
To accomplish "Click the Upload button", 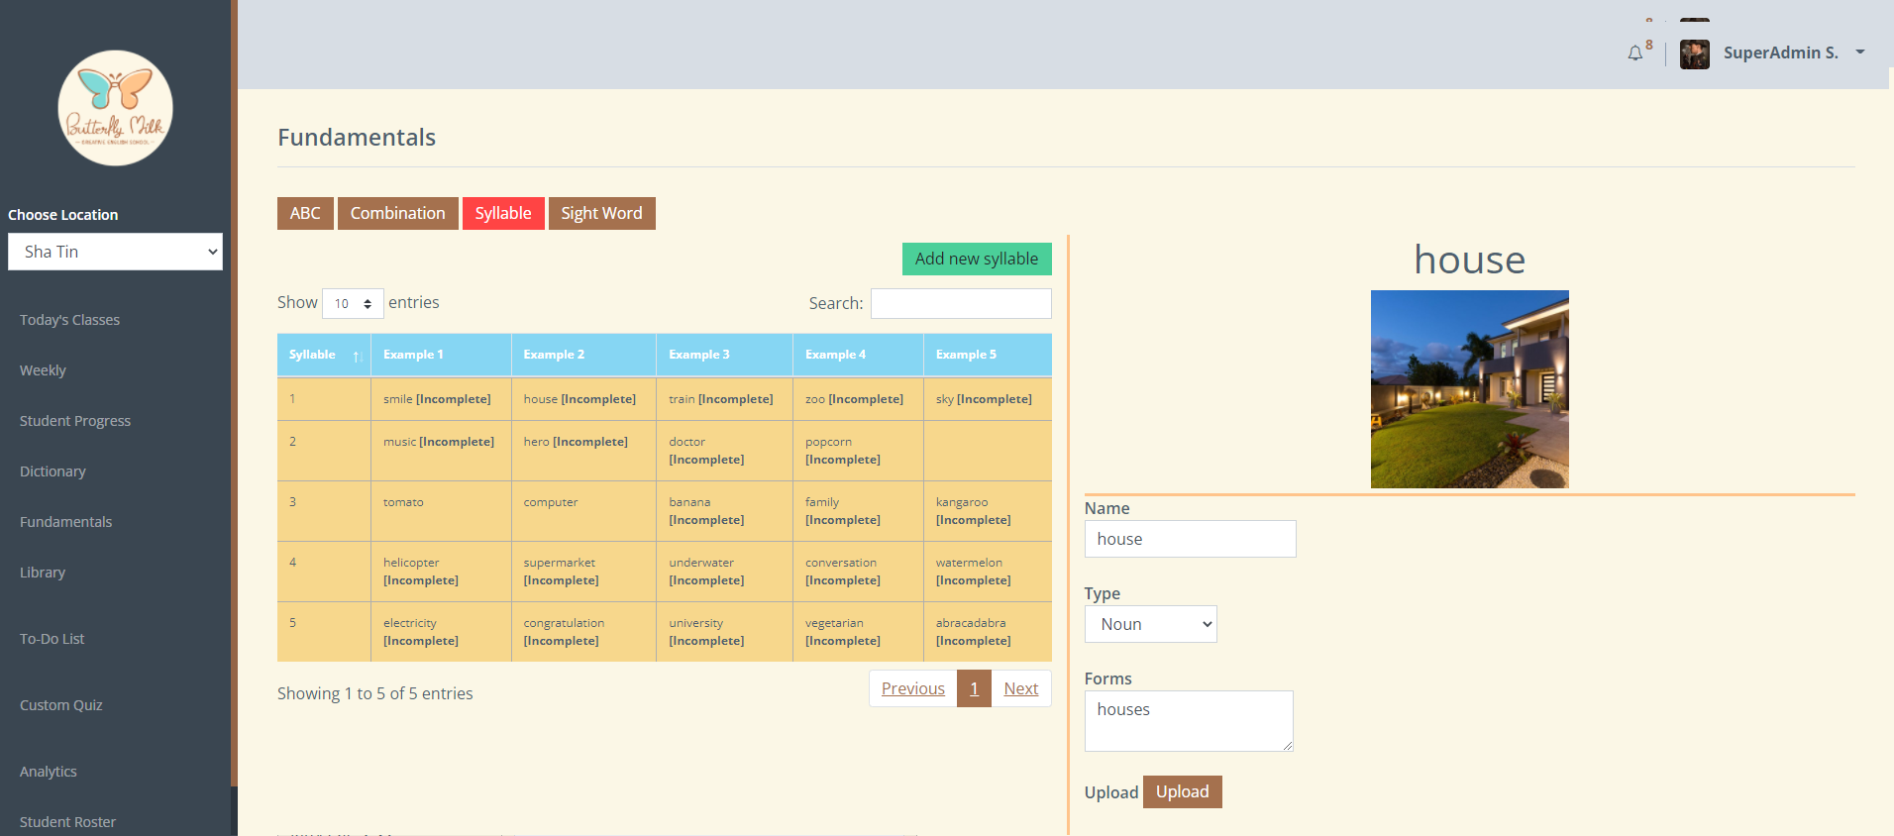I will [1182, 791].
